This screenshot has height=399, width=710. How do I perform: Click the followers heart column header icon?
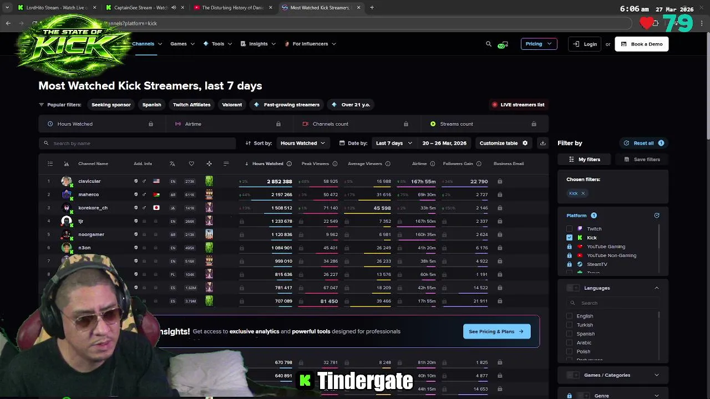tap(191, 163)
